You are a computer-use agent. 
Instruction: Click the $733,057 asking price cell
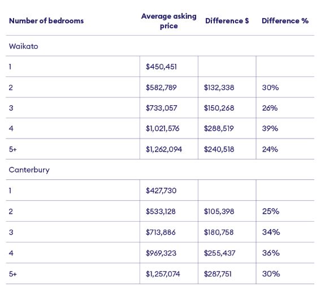(x=162, y=108)
